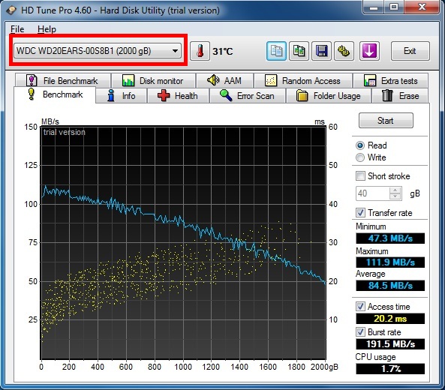
Task: Click the Minimum 47.3 MB/s value
Action: (x=390, y=238)
